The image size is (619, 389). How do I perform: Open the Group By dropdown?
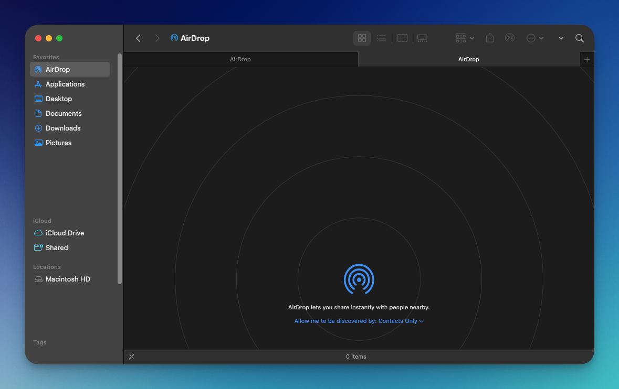pyautogui.click(x=465, y=38)
